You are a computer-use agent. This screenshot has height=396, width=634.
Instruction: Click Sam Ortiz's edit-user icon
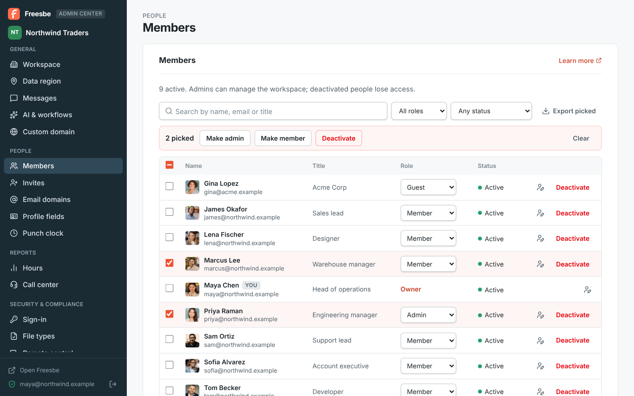point(540,341)
